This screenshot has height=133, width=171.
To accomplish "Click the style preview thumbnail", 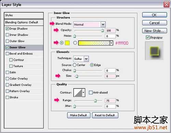I will pyautogui.click(x=154, y=51).
